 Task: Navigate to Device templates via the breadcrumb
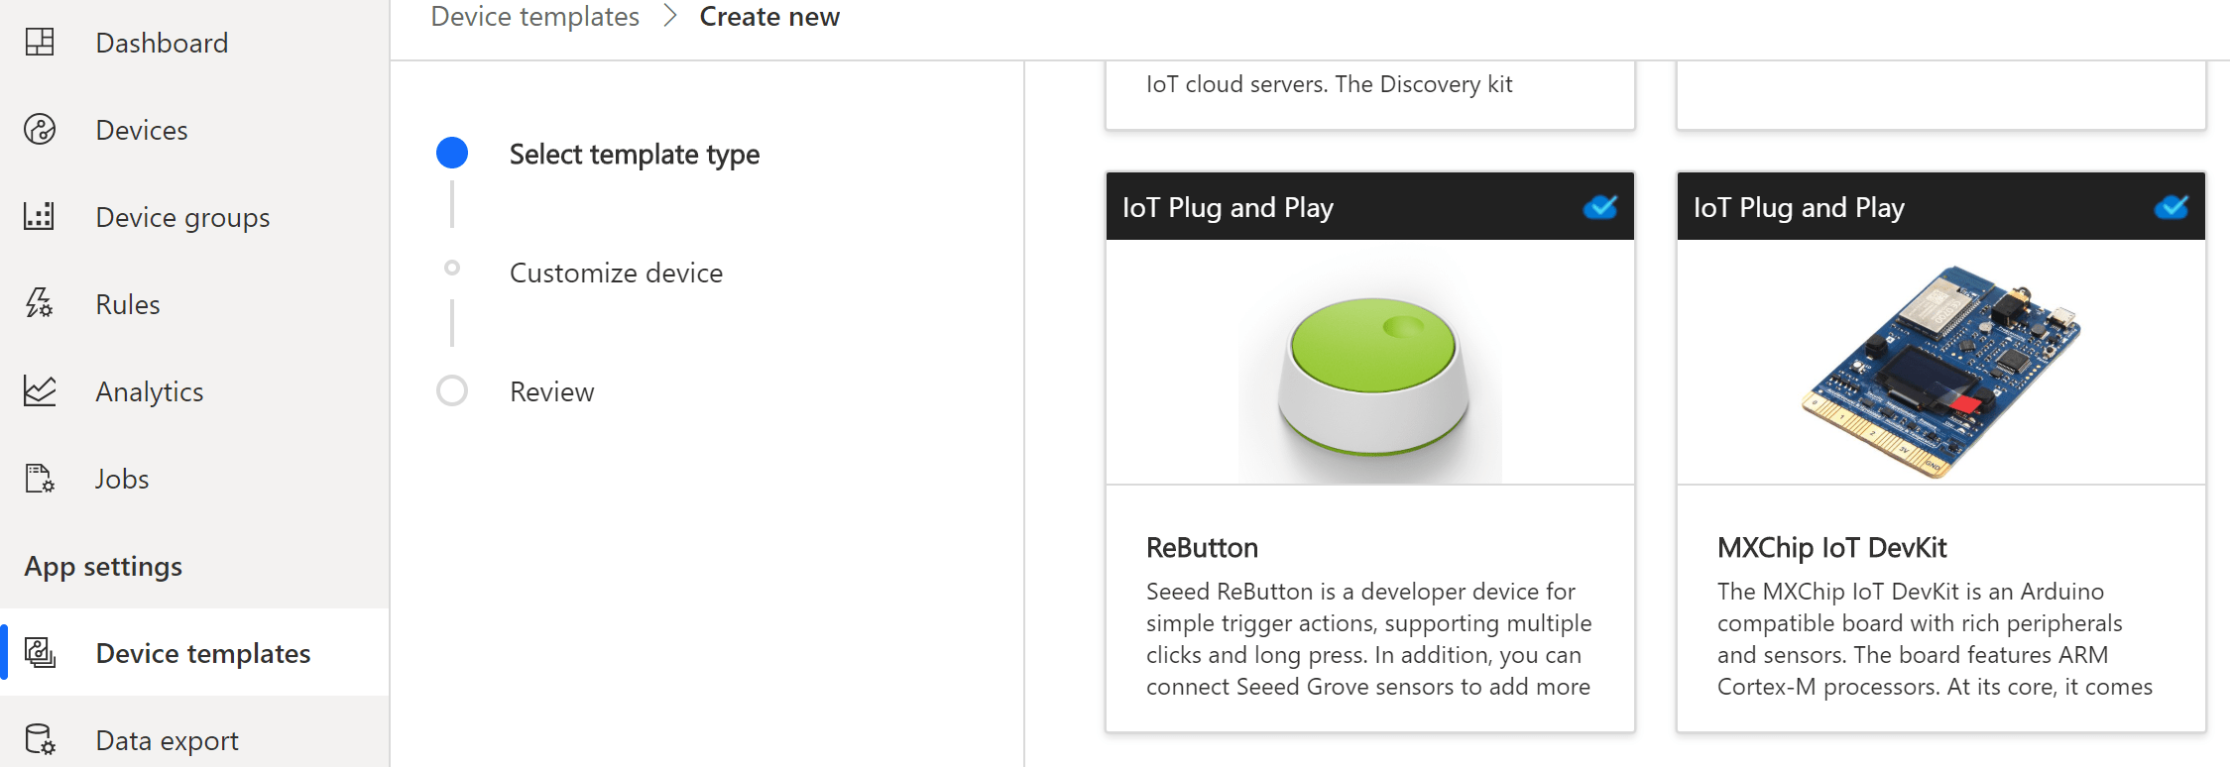coord(534,16)
